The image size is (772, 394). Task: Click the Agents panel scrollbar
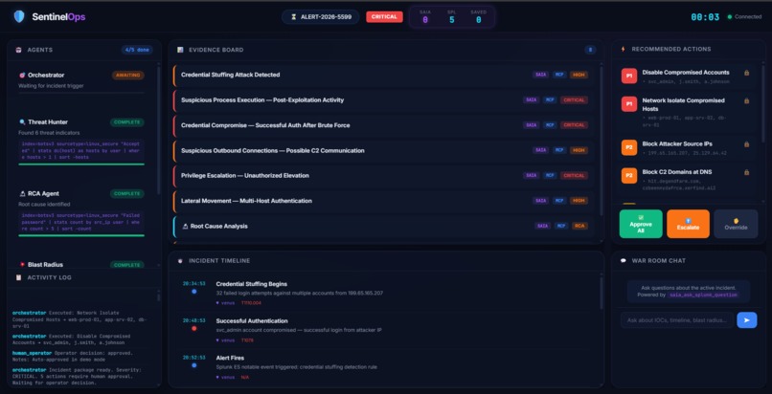pyautogui.click(x=158, y=130)
